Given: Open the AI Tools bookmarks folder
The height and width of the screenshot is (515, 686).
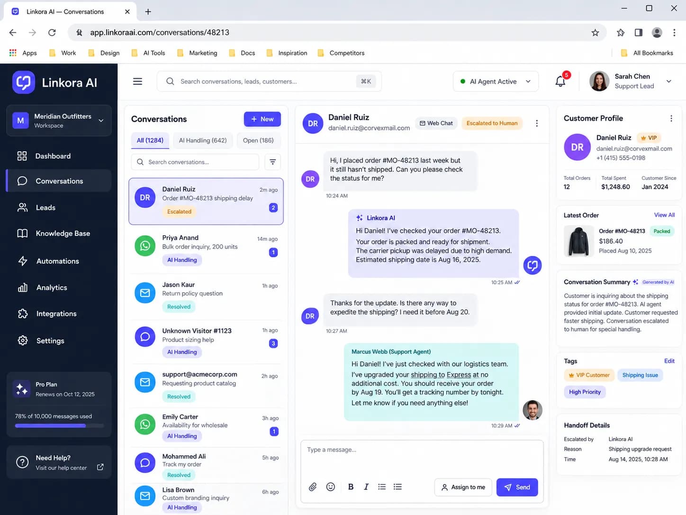Looking at the screenshot, I should click(149, 53).
